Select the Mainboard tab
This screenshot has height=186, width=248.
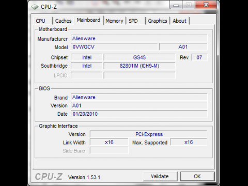[x=88, y=20]
